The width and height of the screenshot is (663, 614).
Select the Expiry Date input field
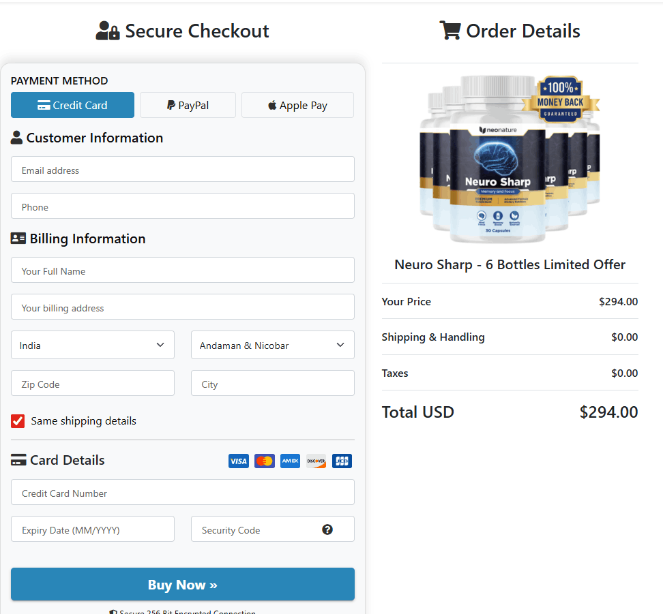[93, 529]
